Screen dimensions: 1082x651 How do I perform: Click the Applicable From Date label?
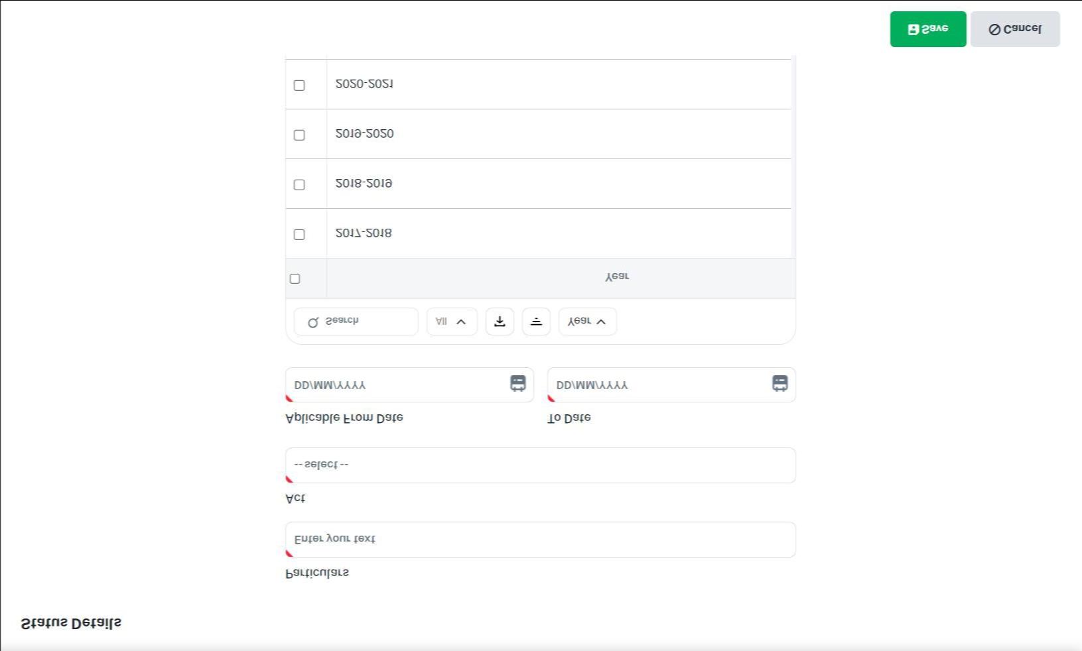(344, 418)
